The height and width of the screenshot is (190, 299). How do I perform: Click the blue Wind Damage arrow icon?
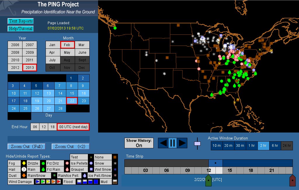[37, 182]
